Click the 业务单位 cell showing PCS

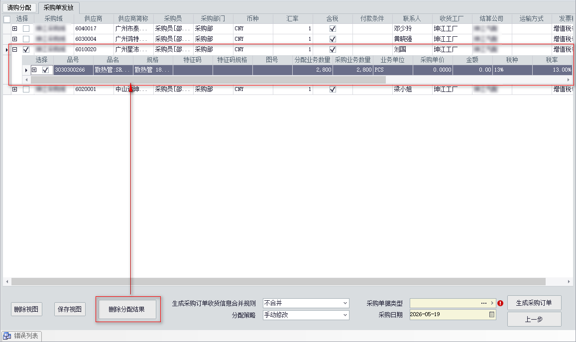click(393, 70)
